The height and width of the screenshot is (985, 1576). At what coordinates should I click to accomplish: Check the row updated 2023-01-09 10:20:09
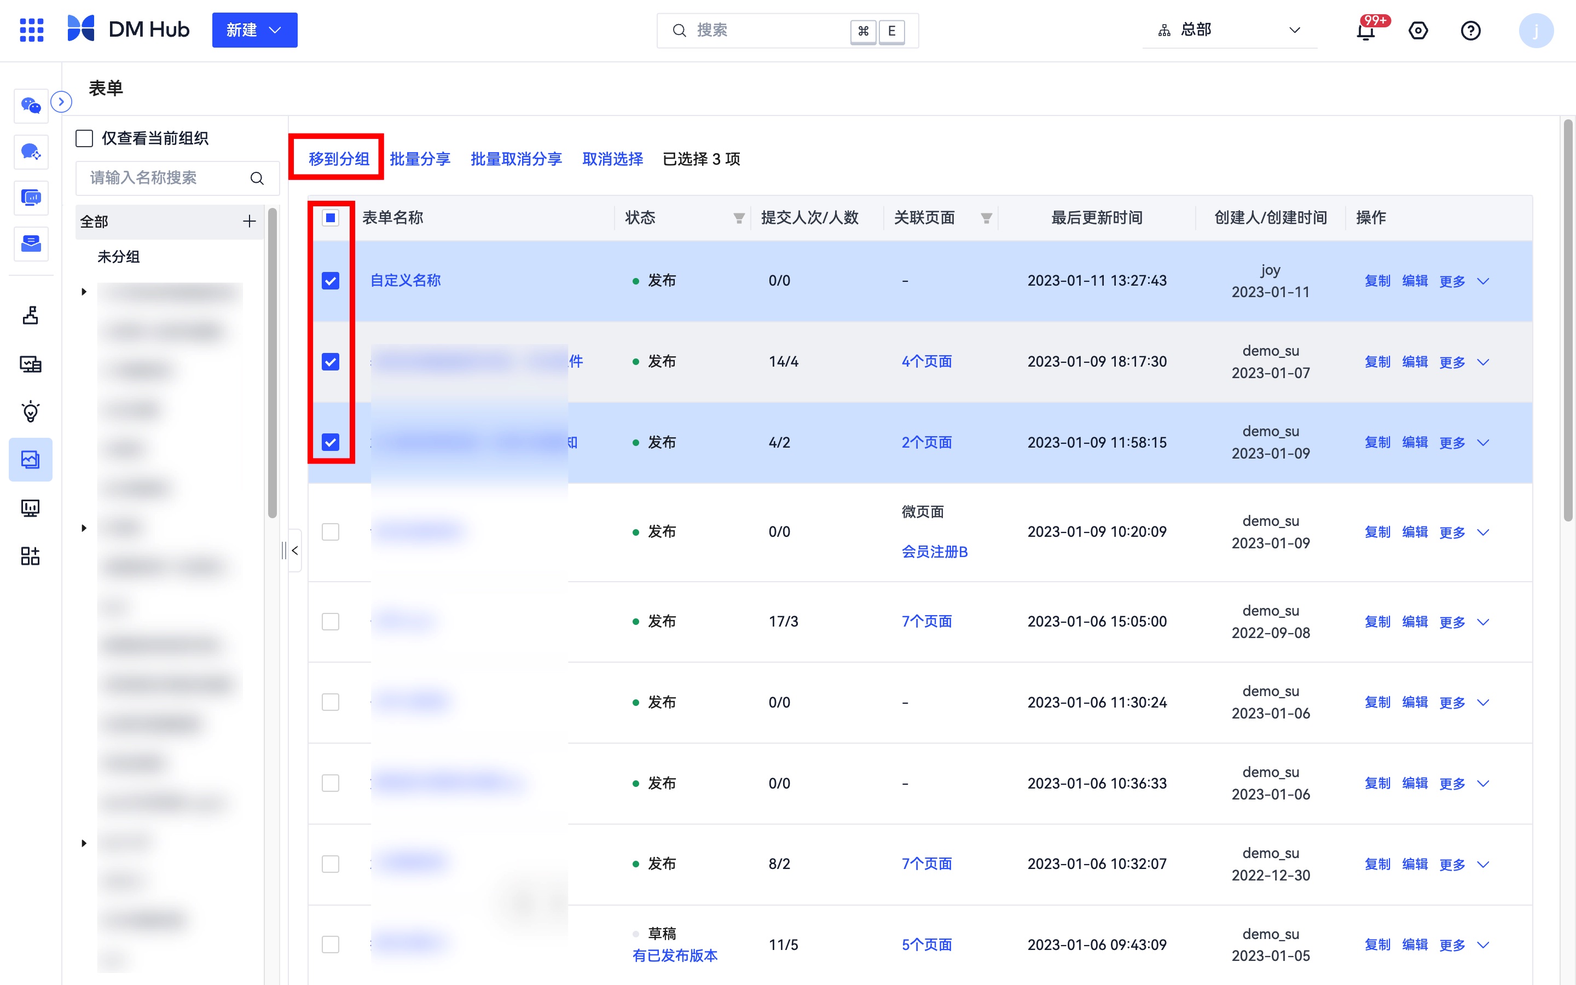(x=331, y=532)
